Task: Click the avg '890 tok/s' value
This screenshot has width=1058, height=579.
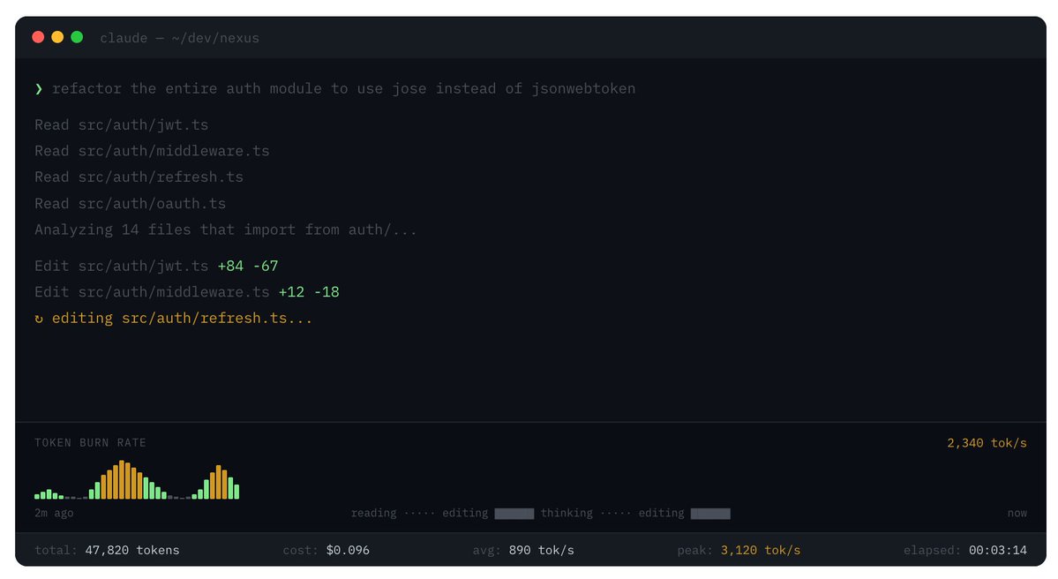Action: (x=541, y=550)
